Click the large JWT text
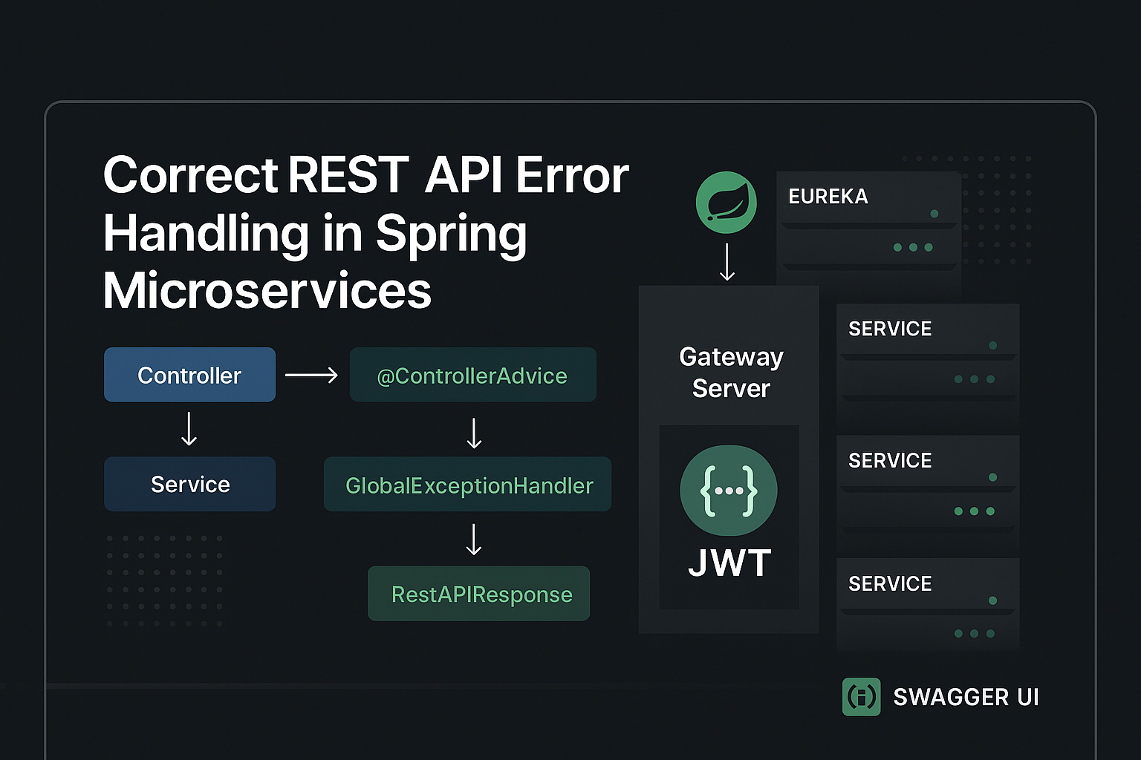 729,563
